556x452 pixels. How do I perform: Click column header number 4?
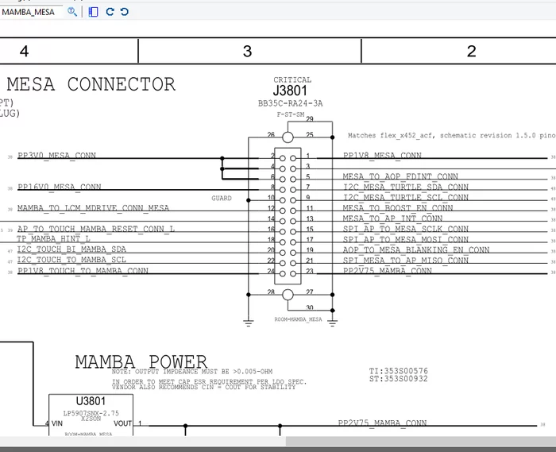[24, 51]
